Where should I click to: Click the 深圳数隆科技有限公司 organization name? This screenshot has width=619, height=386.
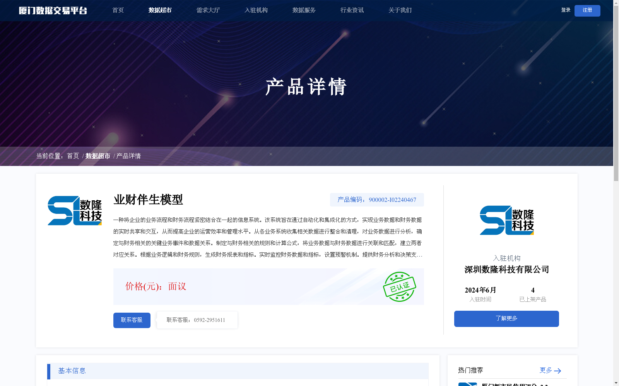tap(507, 269)
